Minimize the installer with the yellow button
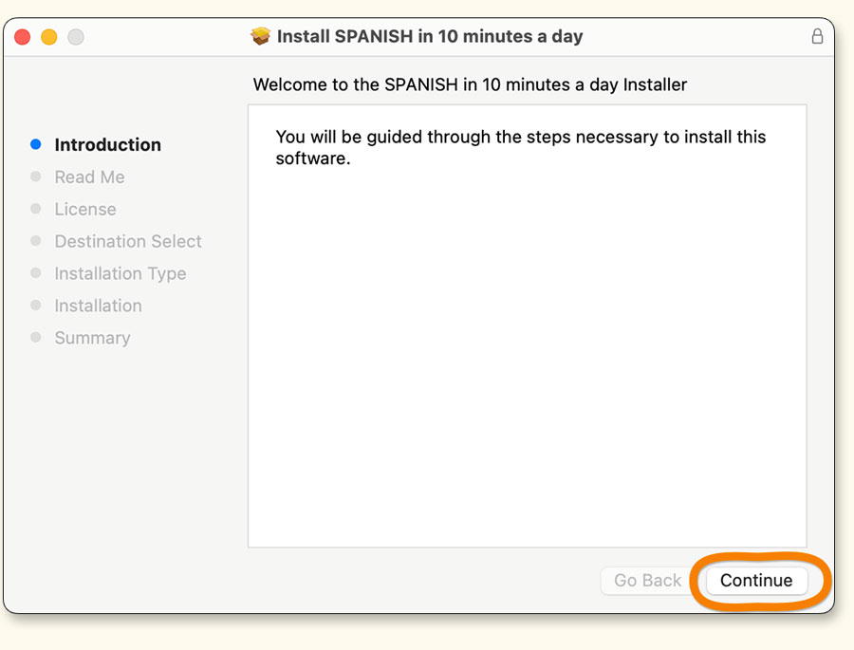 click(x=49, y=37)
